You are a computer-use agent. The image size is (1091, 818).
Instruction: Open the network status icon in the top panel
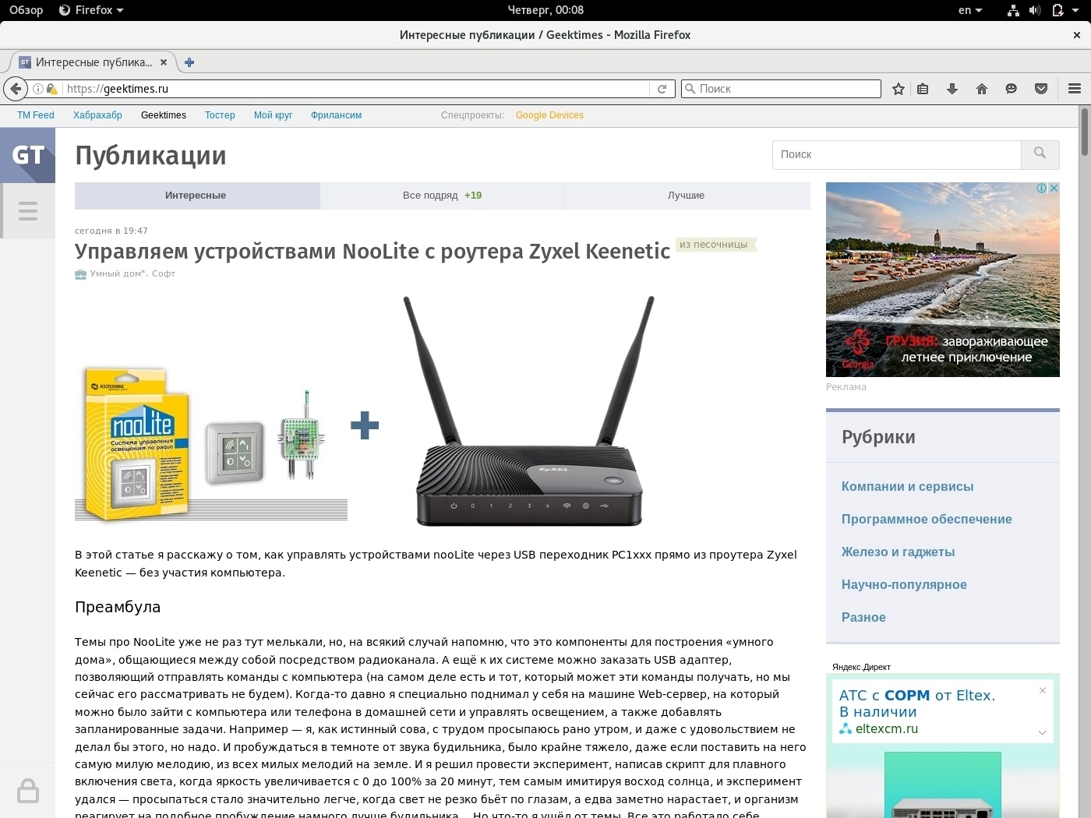1013,10
